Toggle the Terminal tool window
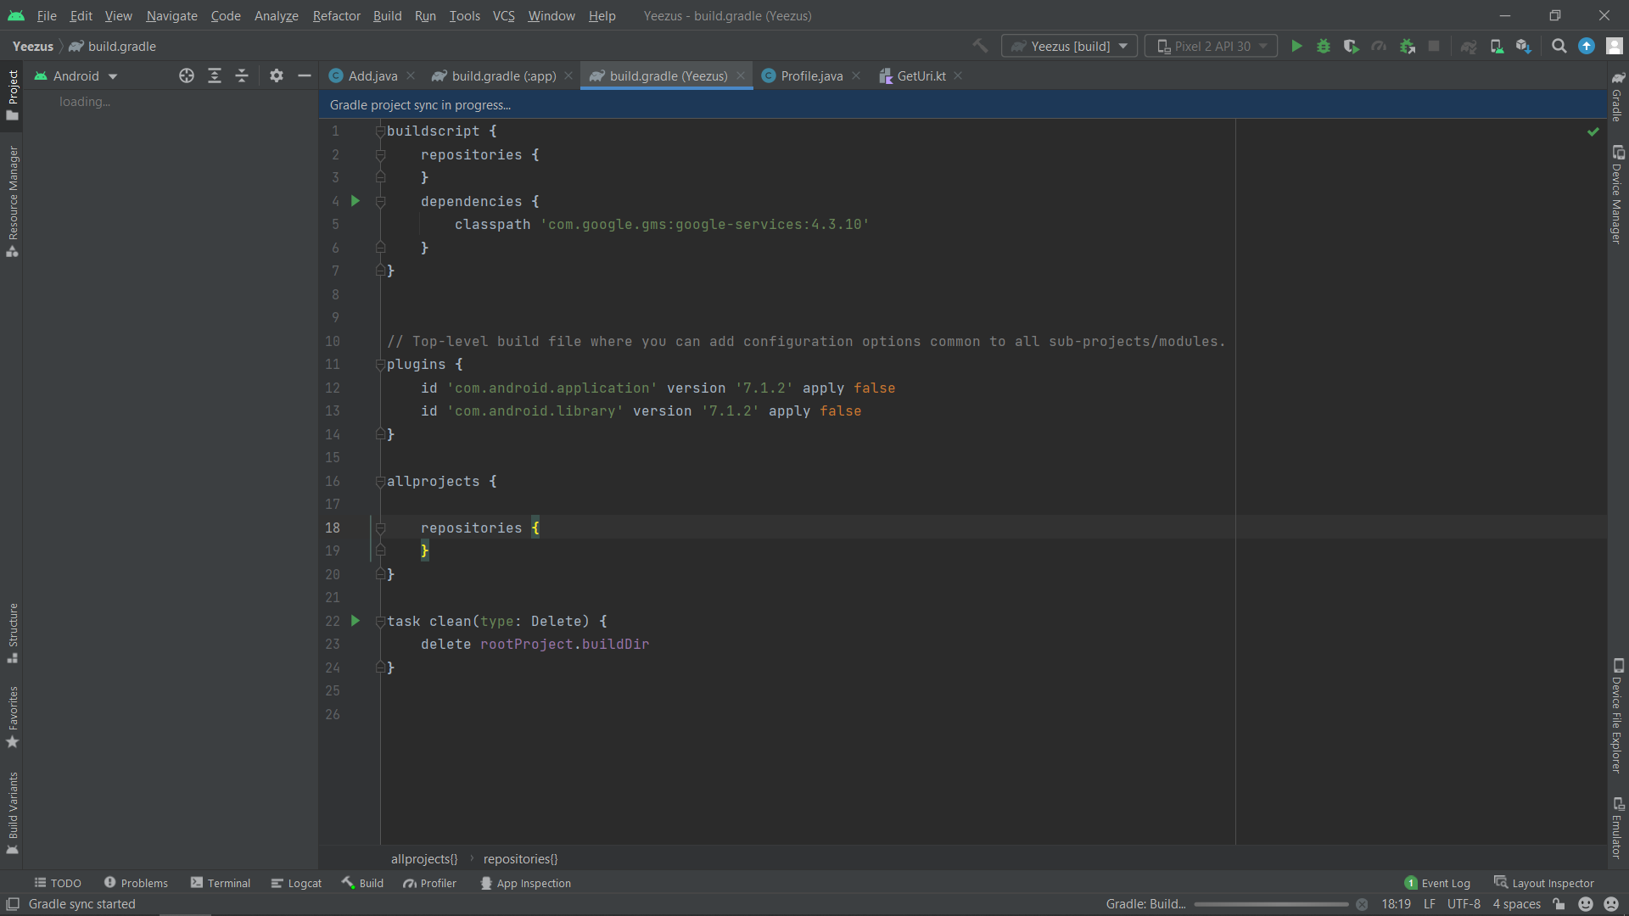 click(x=220, y=883)
